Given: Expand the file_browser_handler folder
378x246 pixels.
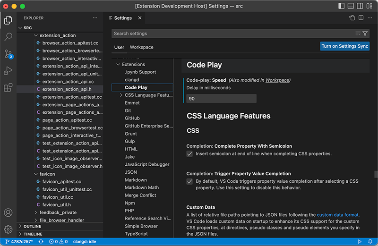Looking at the screenshot, I should click(x=36, y=220).
